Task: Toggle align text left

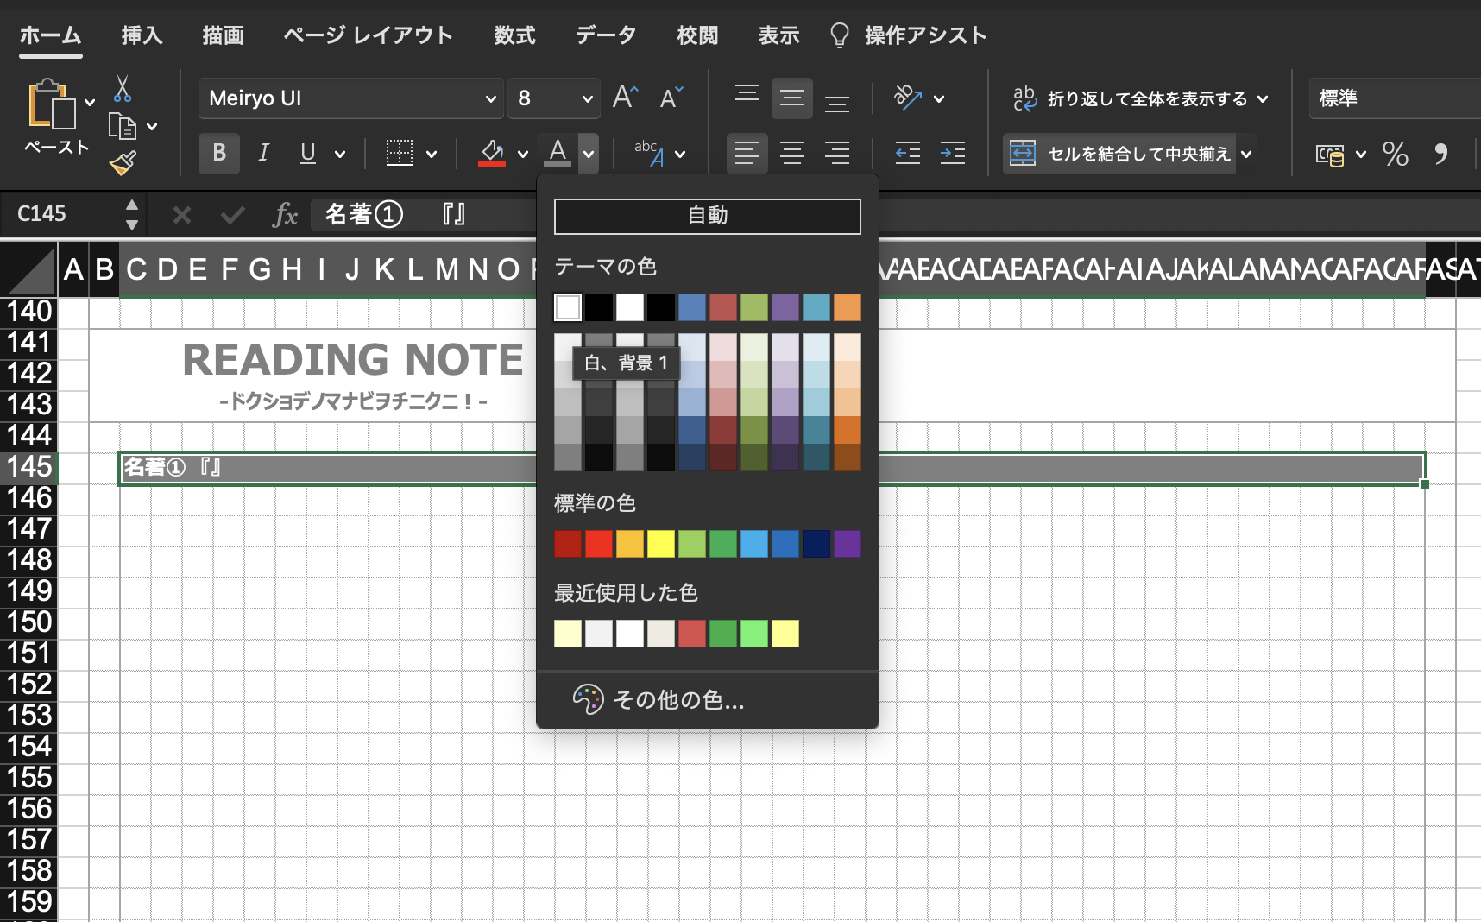Action: click(x=747, y=154)
